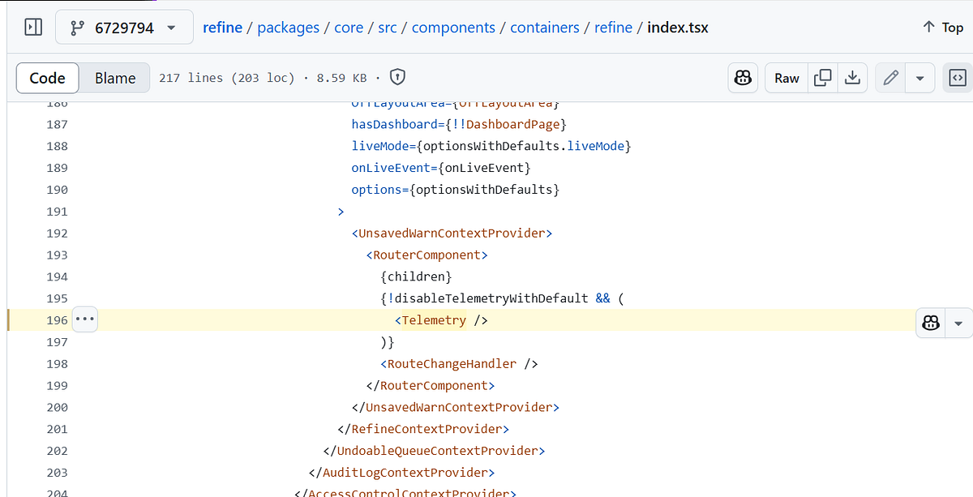This screenshot has width=973, height=497.
Task: Select line number 192 in the code
Action: click(57, 233)
